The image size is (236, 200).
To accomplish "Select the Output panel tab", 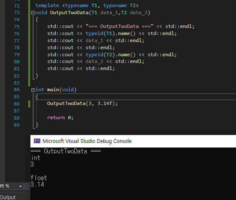I will (x=8, y=197).
